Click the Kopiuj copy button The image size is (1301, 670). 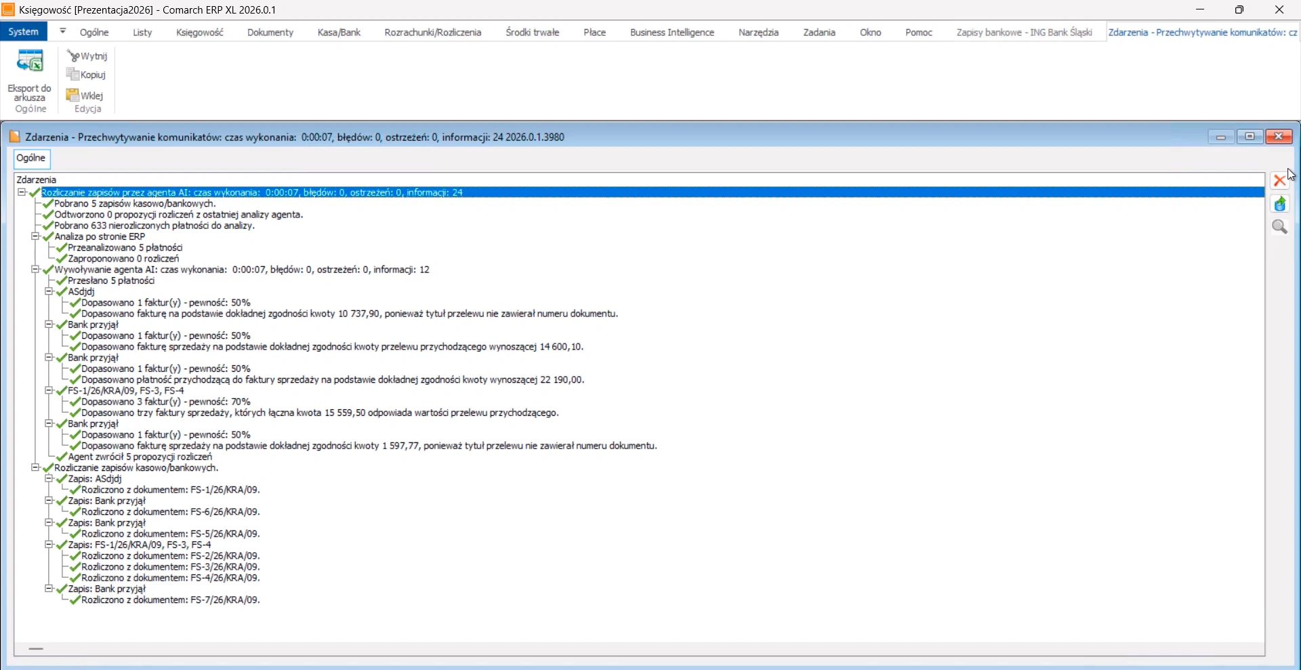(87, 75)
